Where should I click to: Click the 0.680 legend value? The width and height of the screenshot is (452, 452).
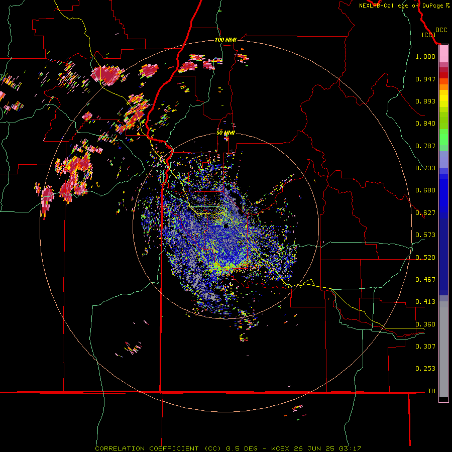click(x=425, y=190)
